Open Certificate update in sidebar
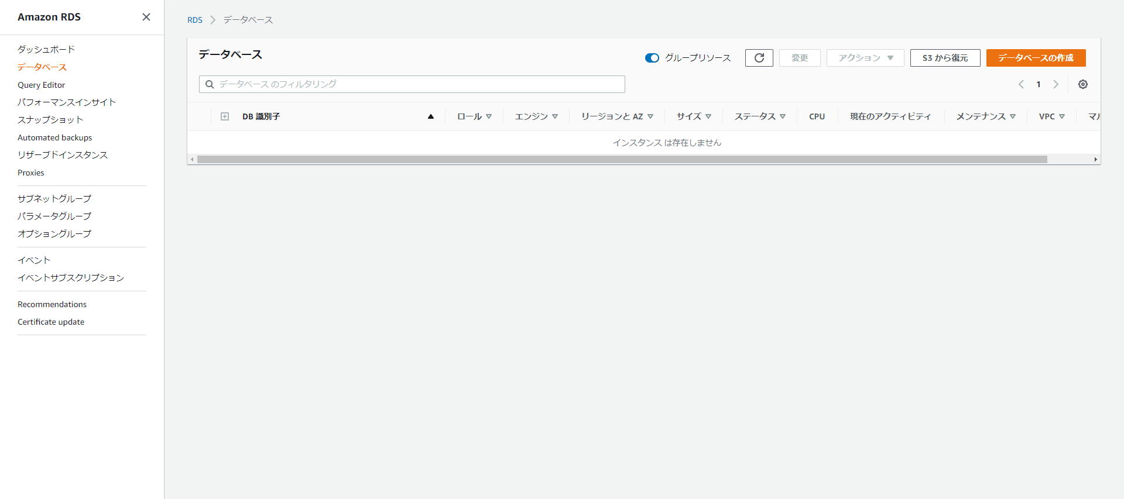 [51, 322]
